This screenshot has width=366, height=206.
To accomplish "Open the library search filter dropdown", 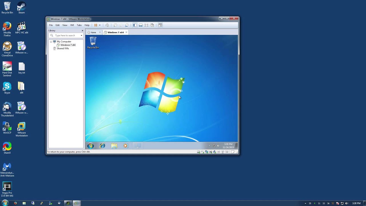I will tap(81, 35).
